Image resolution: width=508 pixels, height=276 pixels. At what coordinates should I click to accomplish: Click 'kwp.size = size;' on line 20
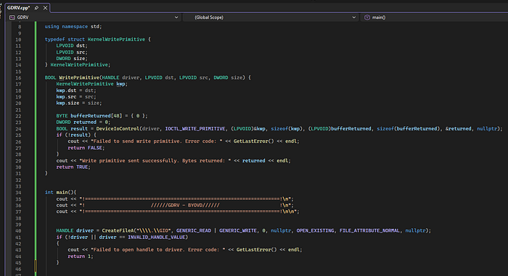tap(79, 103)
